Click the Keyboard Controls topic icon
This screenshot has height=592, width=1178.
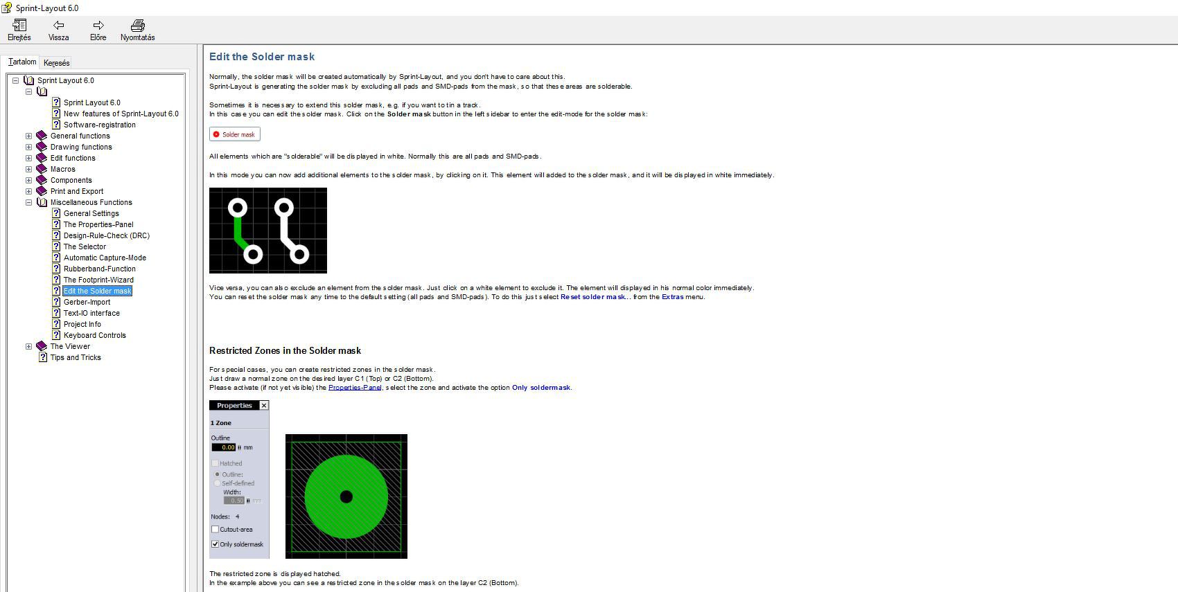click(x=56, y=335)
